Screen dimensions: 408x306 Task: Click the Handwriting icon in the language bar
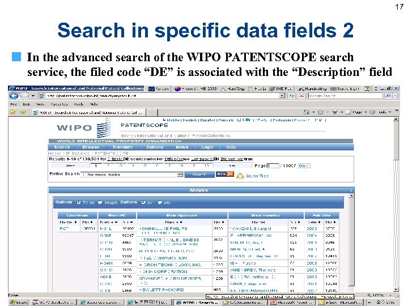click(x=301, y=89)
